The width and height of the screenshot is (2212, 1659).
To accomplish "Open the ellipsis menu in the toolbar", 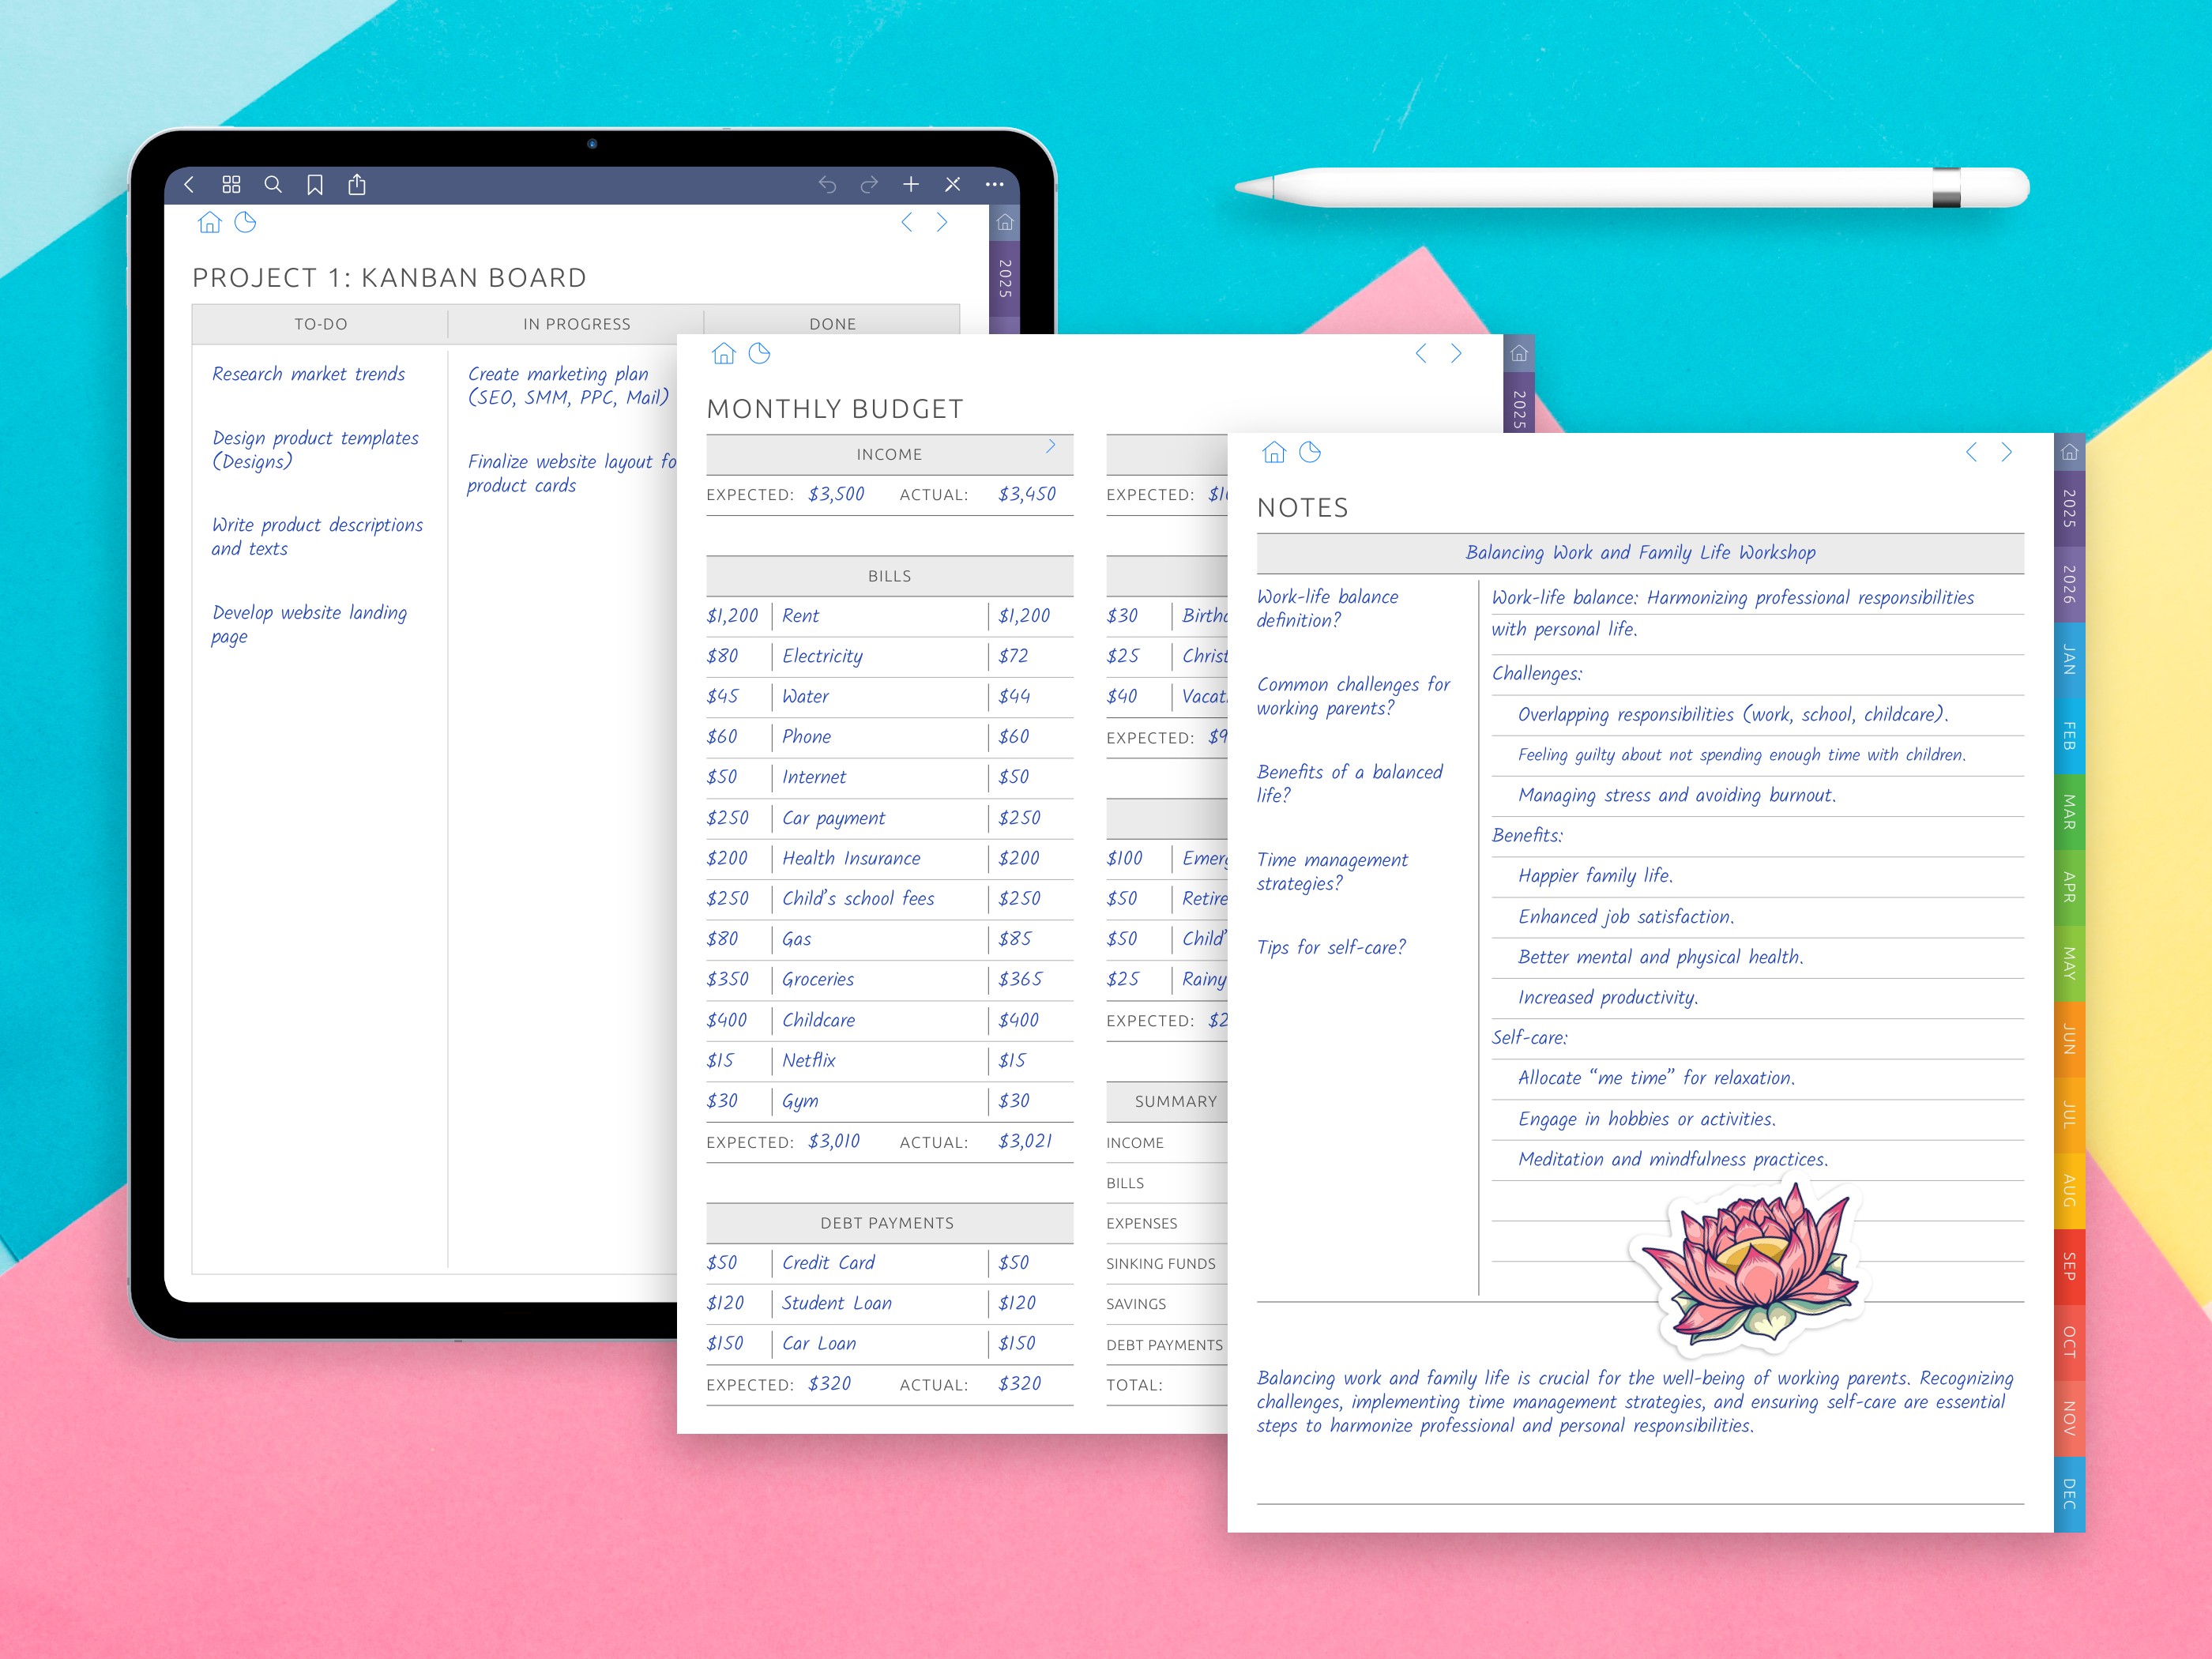I will pos(994,184).
